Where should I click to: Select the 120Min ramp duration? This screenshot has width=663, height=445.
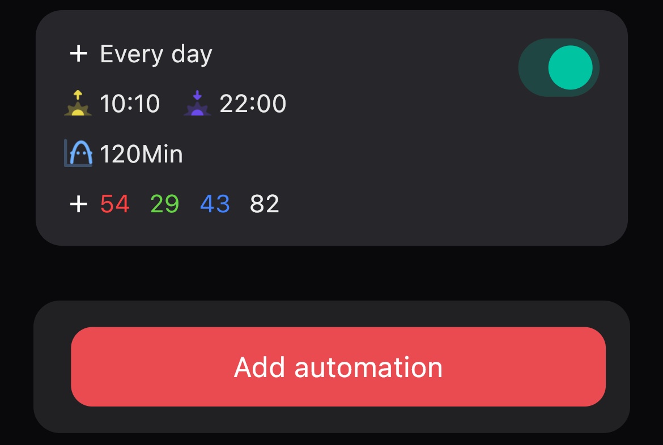point(141,154)
